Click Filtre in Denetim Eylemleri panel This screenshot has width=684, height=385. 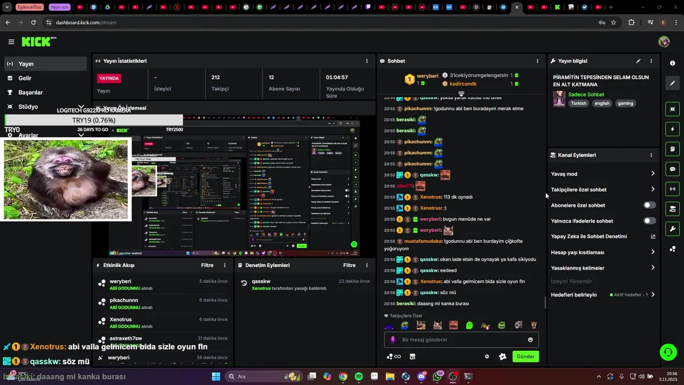[349, 265]
